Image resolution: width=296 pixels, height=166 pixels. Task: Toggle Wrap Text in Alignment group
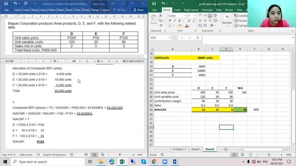pos(215,16)
